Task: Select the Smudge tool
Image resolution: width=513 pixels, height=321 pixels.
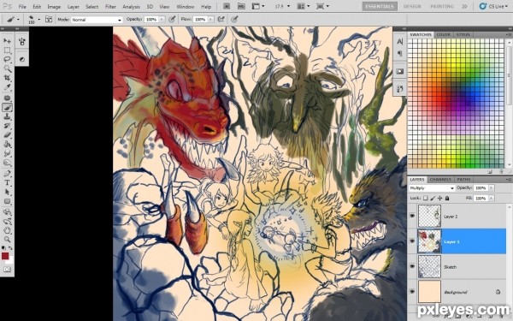Action: click(x=7, y=153)
